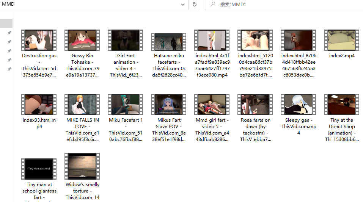Select the MIKE FALLS IN LOVE file
Viewport: 363px width, 202px height.
(x=82, y=105)
